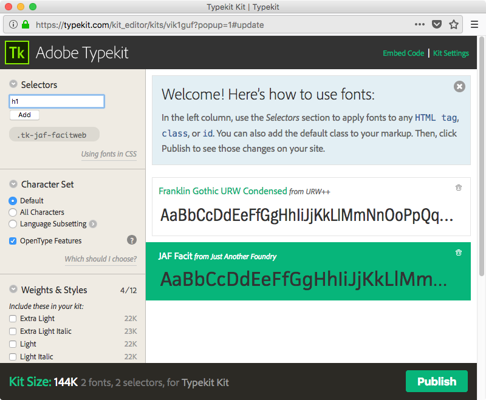Viewport: 486px width, 400px height.
Task: Save page to Pocket icon
Action: [437, 24]
